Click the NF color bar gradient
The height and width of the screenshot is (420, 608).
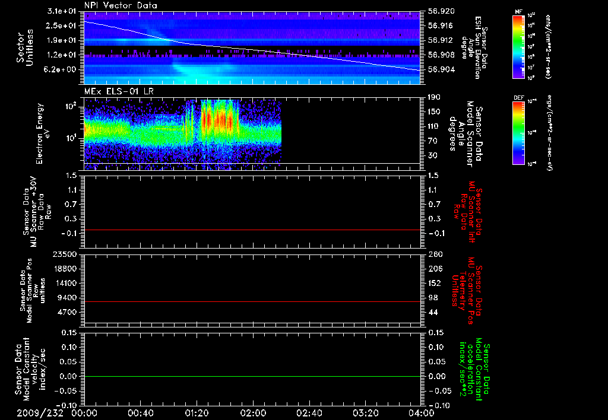click(518, 47)
